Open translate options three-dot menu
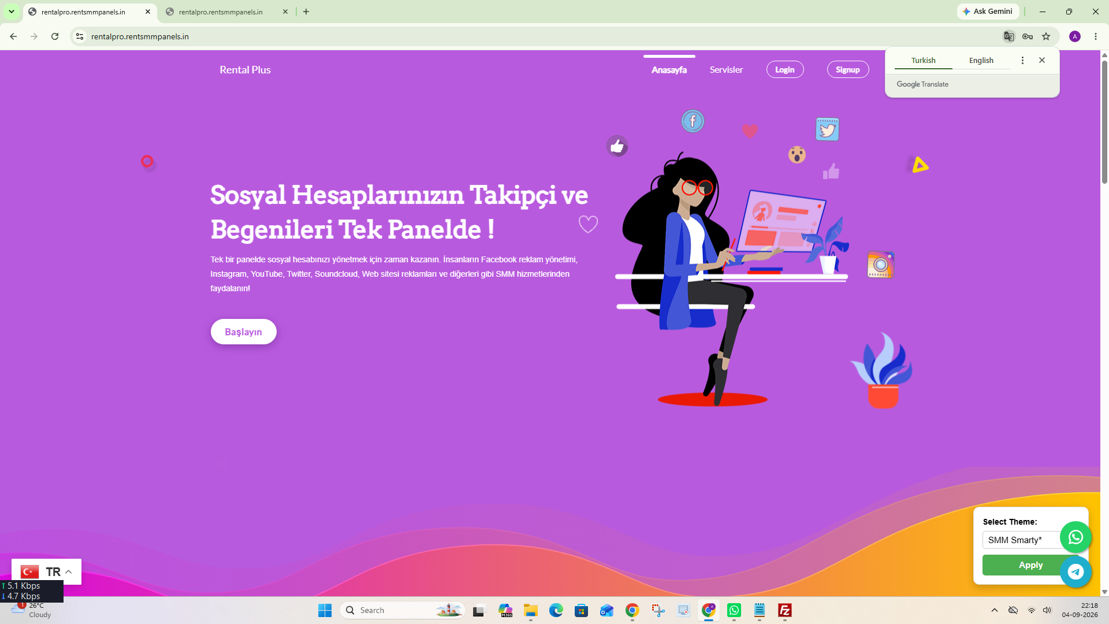Viewport: 1109px width, 624px height. coord(1022,60)
